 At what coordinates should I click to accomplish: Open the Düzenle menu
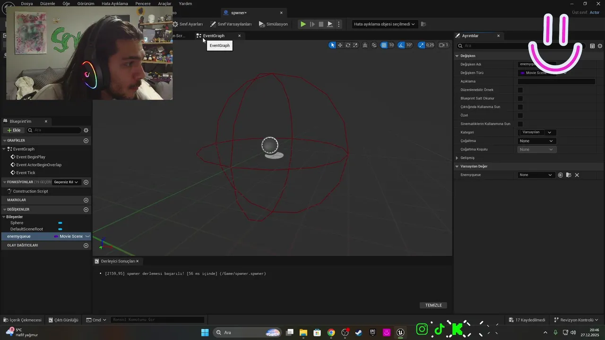coord(48,3)
